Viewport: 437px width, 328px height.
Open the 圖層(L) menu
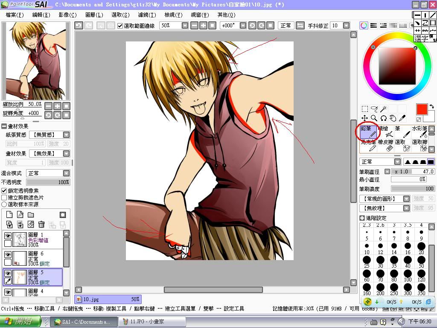coord(94,15)
